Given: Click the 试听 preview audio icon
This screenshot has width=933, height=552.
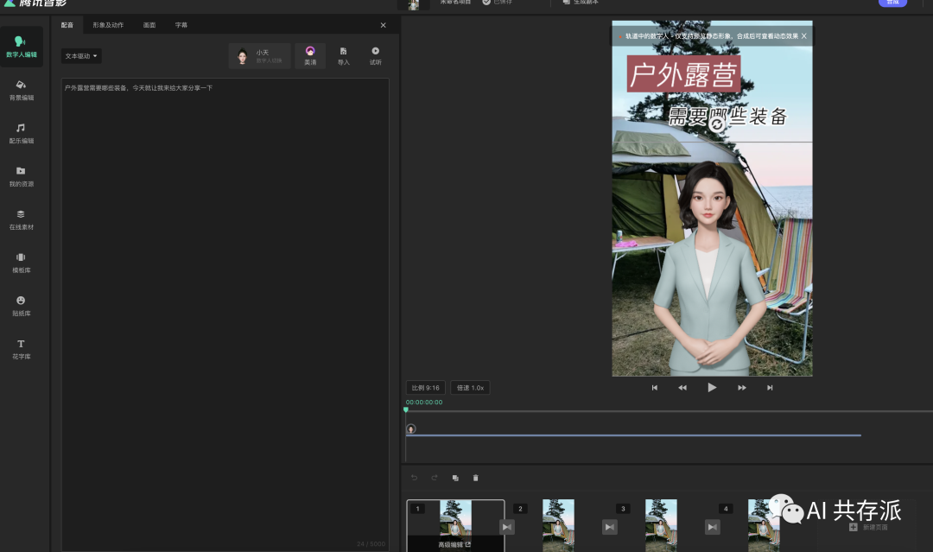Looking at the screenshot, I should coord(375,55).
